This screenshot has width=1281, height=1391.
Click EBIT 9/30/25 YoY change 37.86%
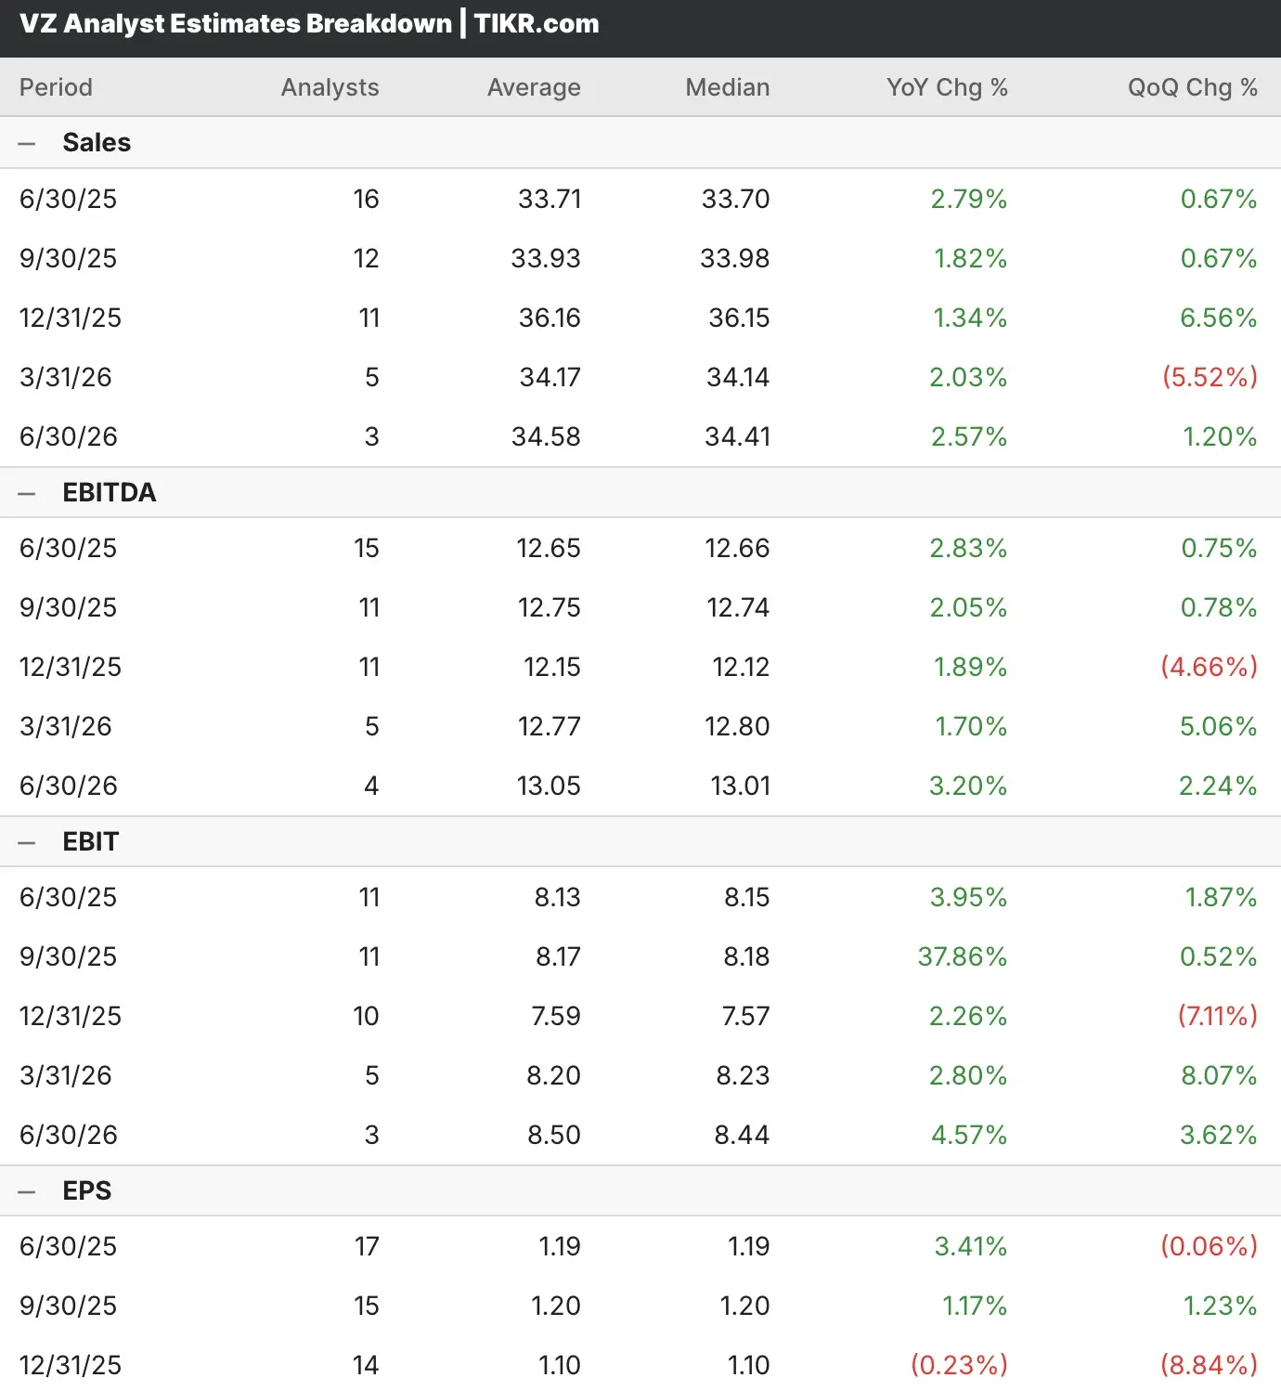[x=962, y=956]
